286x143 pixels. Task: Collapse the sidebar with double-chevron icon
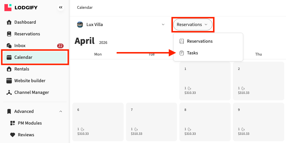(x=61, y=8)
